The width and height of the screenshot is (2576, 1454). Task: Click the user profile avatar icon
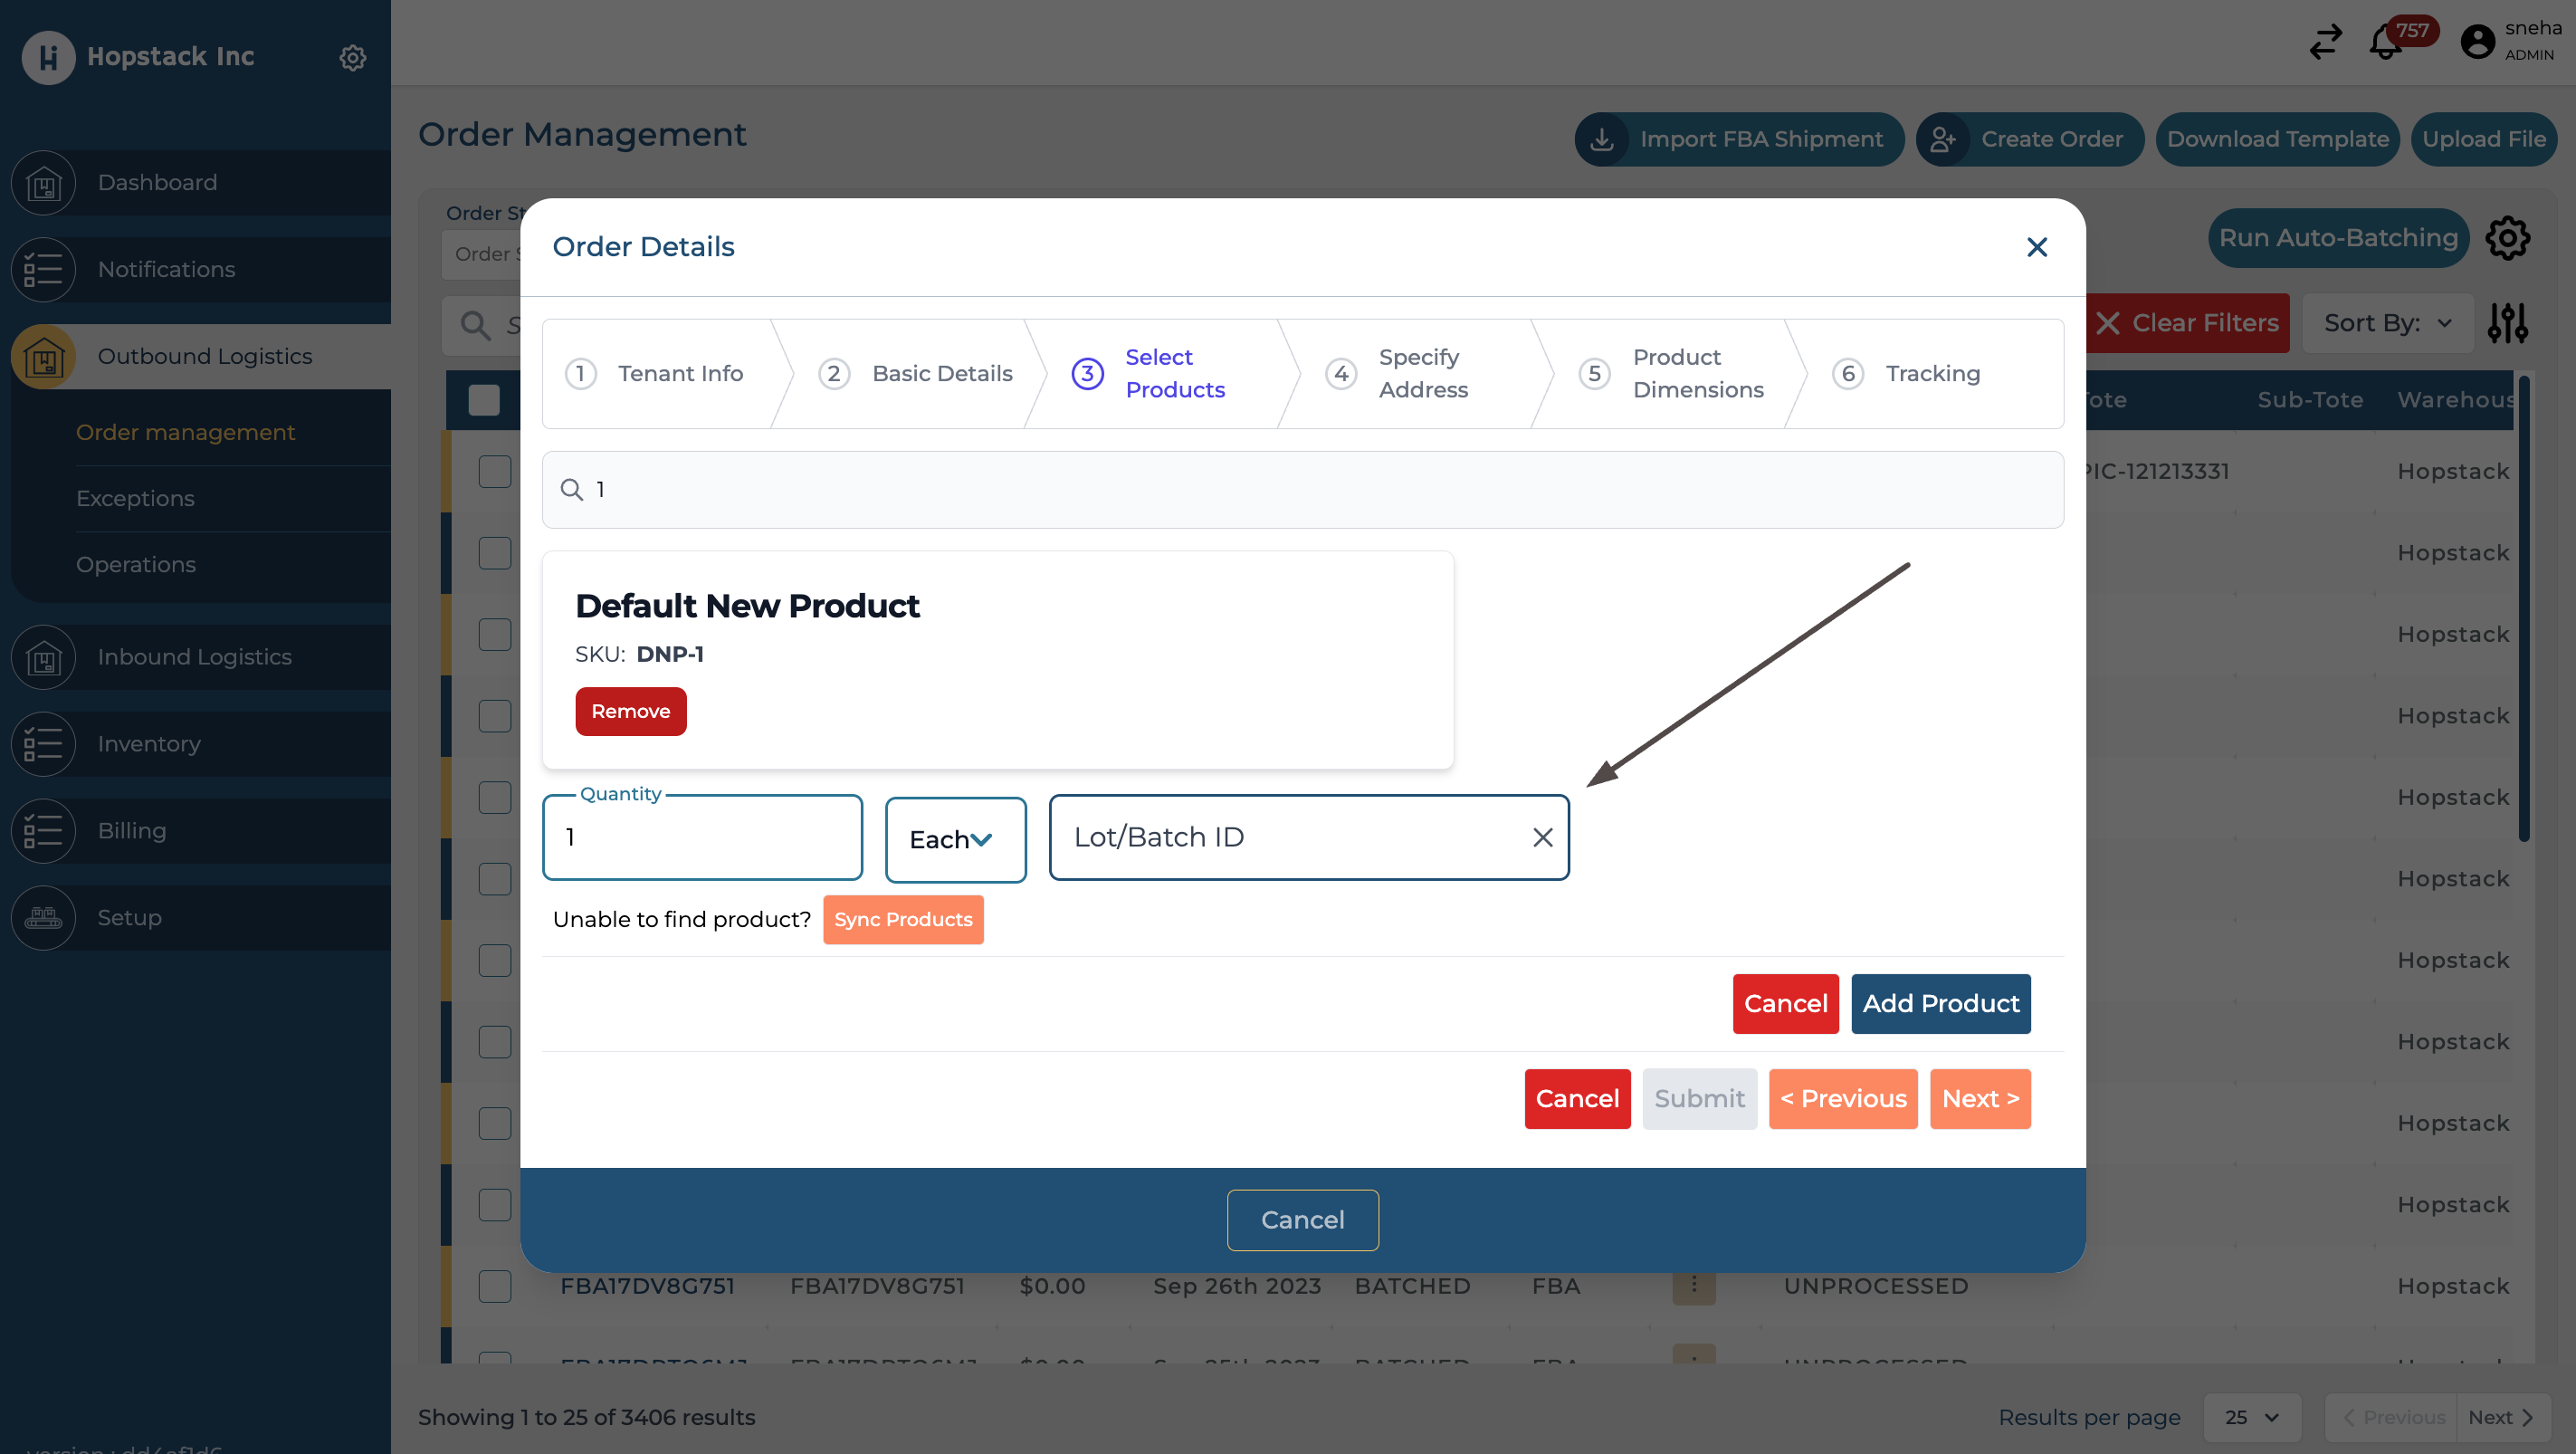tap(2477, 42)
